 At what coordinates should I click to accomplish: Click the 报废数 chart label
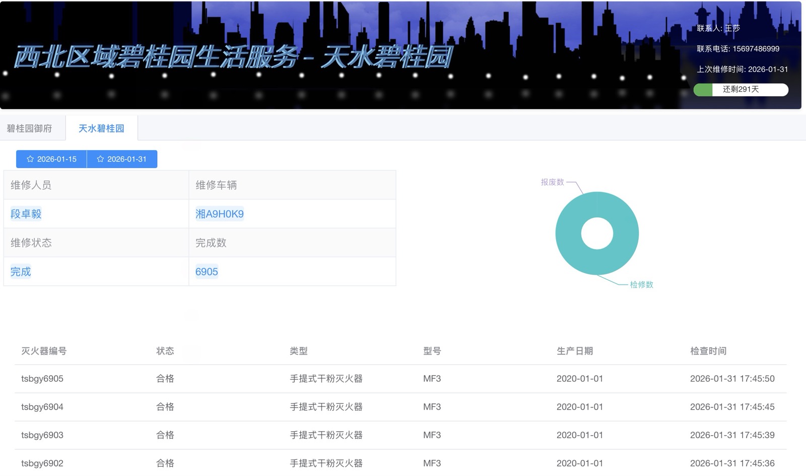(x=552, y=182)
